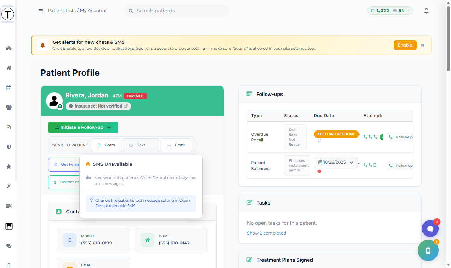Go to the home icon in sidebar
451x268 pixels.
pyautogui.click(x=9, y=68)
